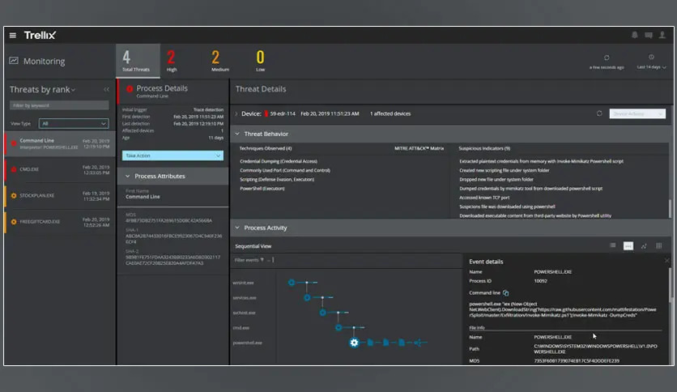Image resolution: width=677 pixels, height=392 pixels.
Task: Toggle the chart view icon in Process Activity
Action: [644, 245]
